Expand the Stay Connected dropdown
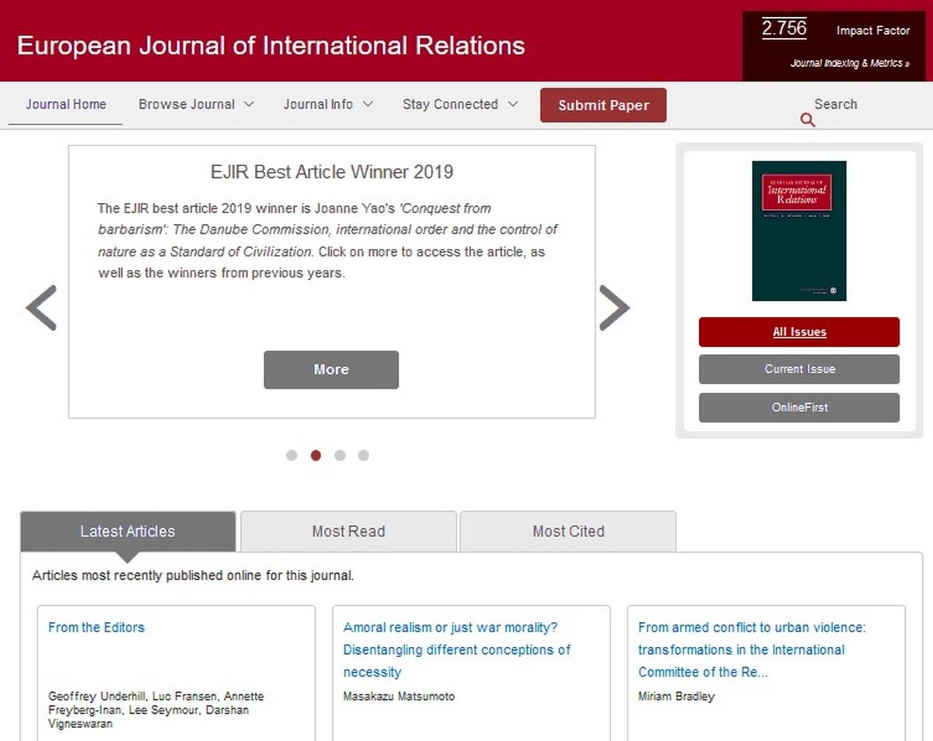This screenshot has height=741, width=933. coord(460,104)
